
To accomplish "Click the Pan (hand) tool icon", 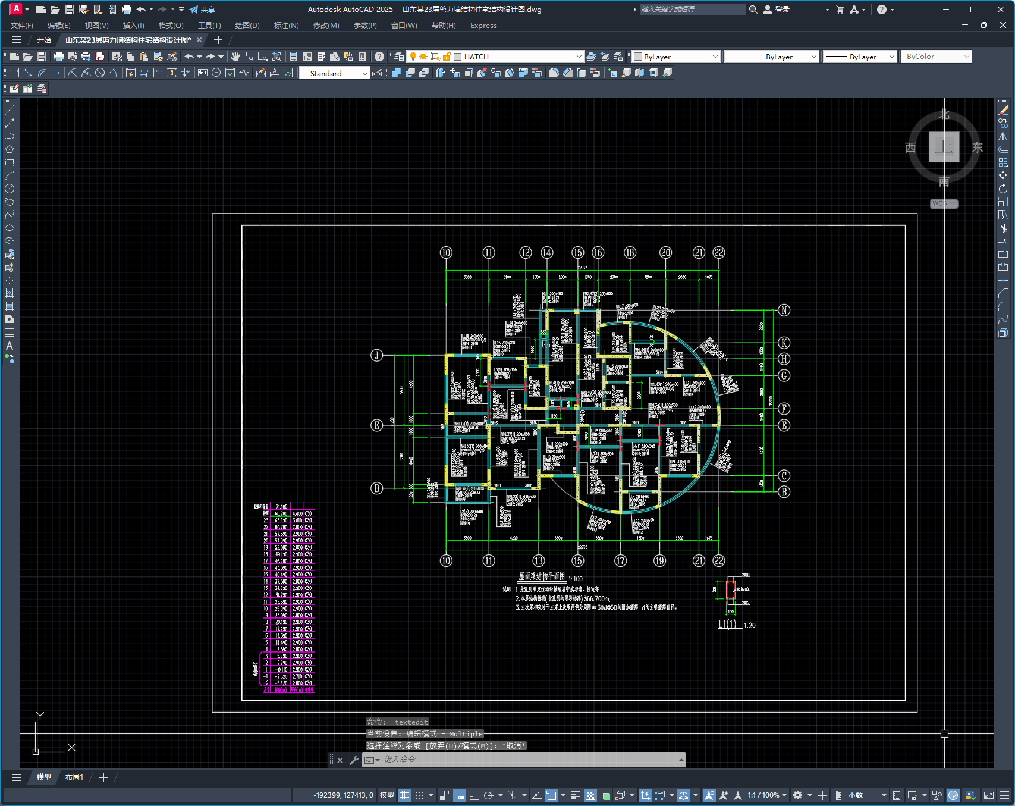I will (x=235, y=57).
